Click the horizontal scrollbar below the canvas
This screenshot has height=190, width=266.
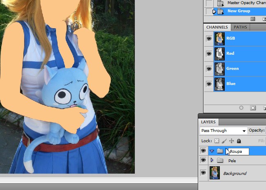click(x=99, y=180)
